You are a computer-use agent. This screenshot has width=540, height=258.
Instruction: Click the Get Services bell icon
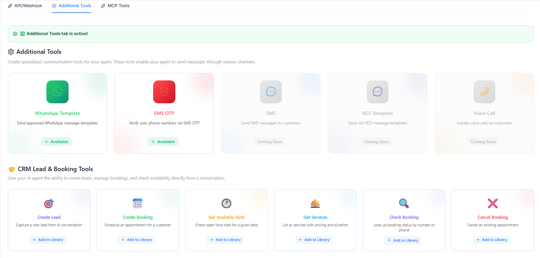coord(315,203)
